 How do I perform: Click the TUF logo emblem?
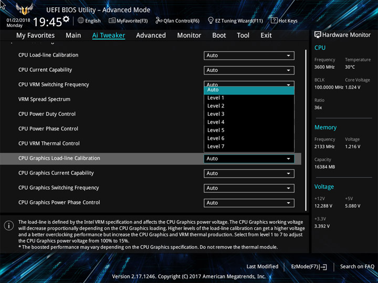(x=24, y=9)
